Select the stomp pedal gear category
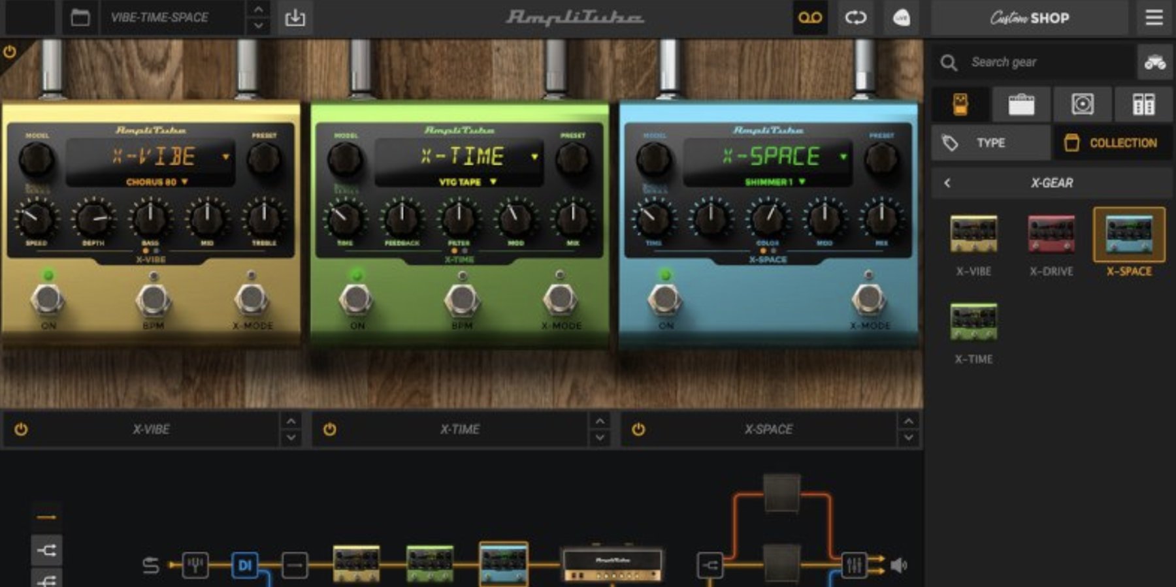 (x=960, y=104)
